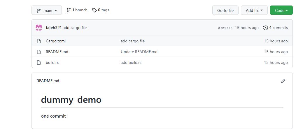This screenshot has height=135, width=296.
Task: Open the fateh321 username link
Action: (54, 28)
